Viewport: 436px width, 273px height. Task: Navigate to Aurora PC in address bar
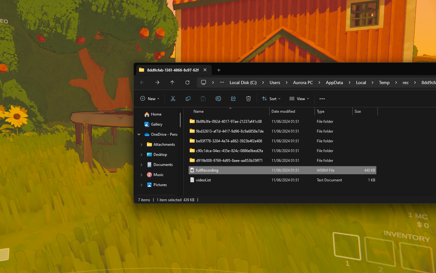[x=303, y=82]
